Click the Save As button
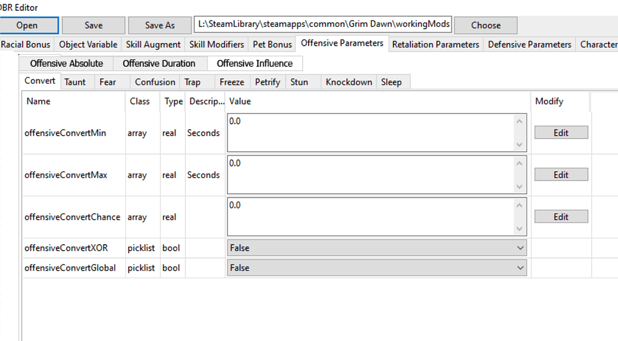 tap(160, 25)
